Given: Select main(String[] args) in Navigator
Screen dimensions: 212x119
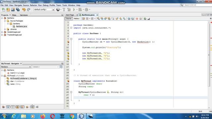Looking at the screenshot, I should tap(17, 73).
